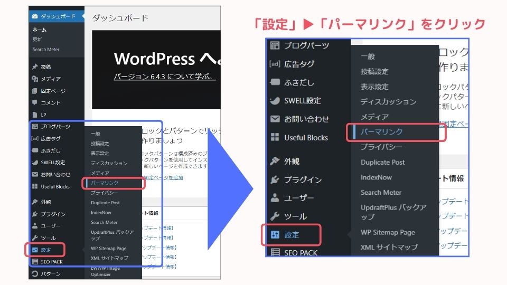Click 設定 icon in small dashboard screenshot
This screenshot has height=285, width=507.
pyautogui.click(x=35, y=250)
